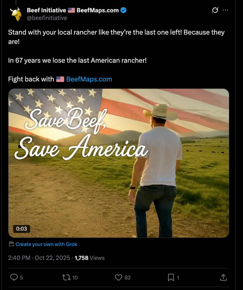
Task: Click the blue verified badge
Action: pos(124,10)
